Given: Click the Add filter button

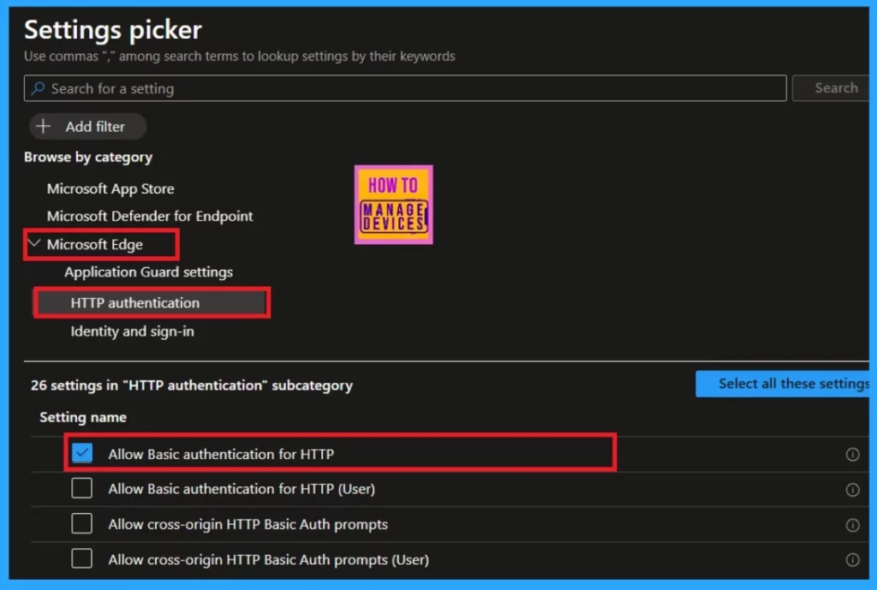Looking at the screenshot, I should pos(88,127).
